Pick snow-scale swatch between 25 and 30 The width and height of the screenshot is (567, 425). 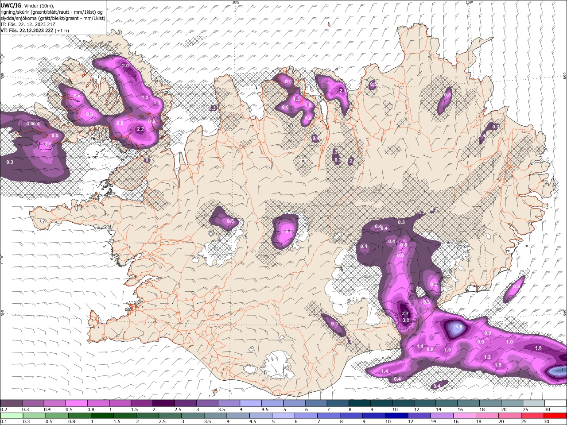click(534, 403)
